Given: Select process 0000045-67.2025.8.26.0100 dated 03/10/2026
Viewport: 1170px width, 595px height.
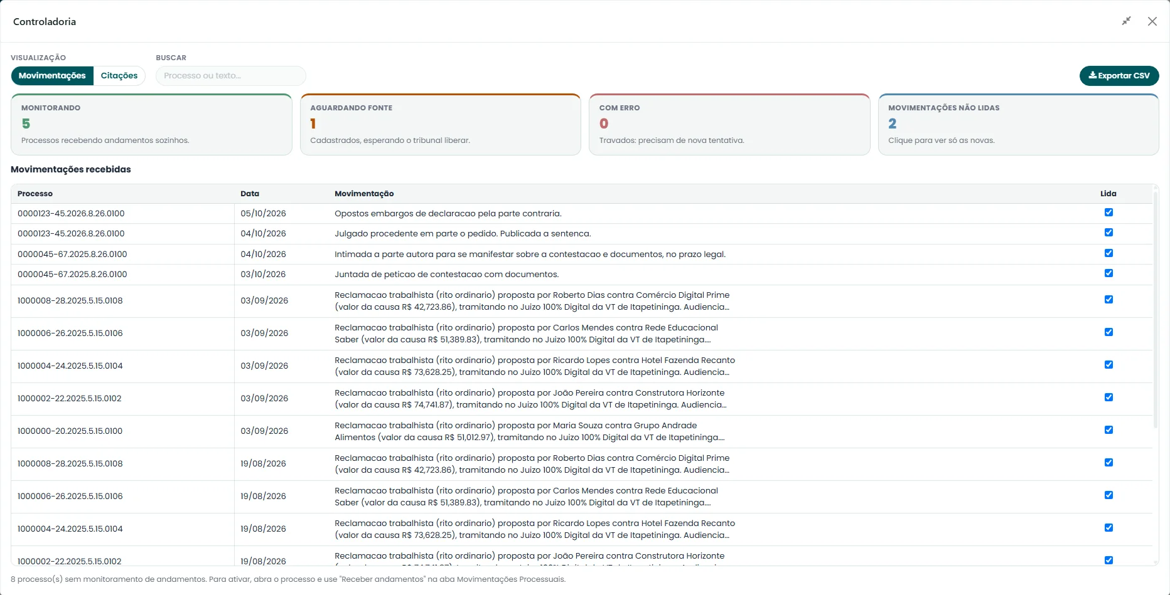Looking at the screenshot, I should click(72, 275).
